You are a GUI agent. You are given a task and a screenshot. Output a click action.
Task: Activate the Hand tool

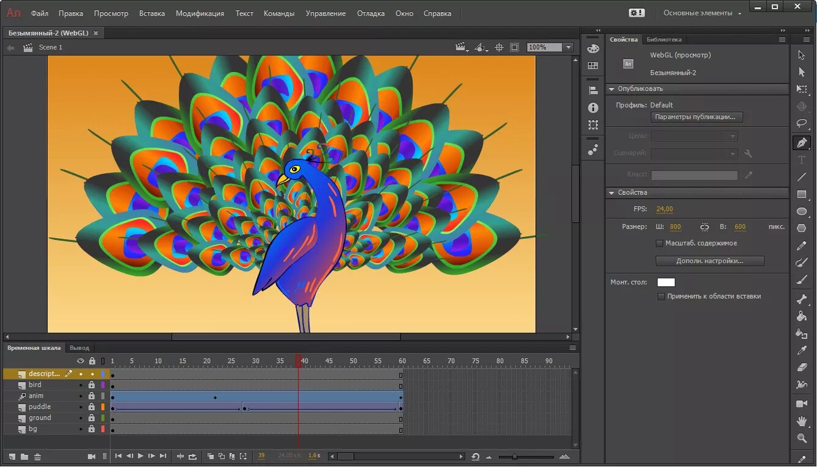click(802, 421)
